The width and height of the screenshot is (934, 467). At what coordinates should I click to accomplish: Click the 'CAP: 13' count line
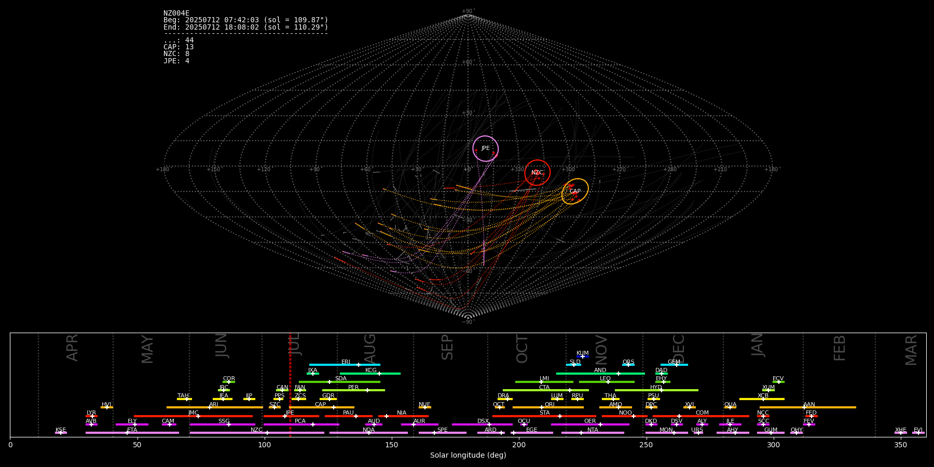pyautogui.click(x=178, y=47)
